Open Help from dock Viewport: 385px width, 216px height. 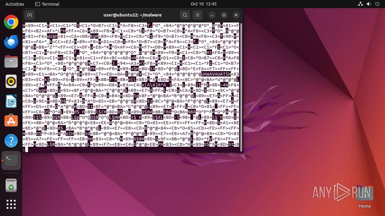click(11, 141)
